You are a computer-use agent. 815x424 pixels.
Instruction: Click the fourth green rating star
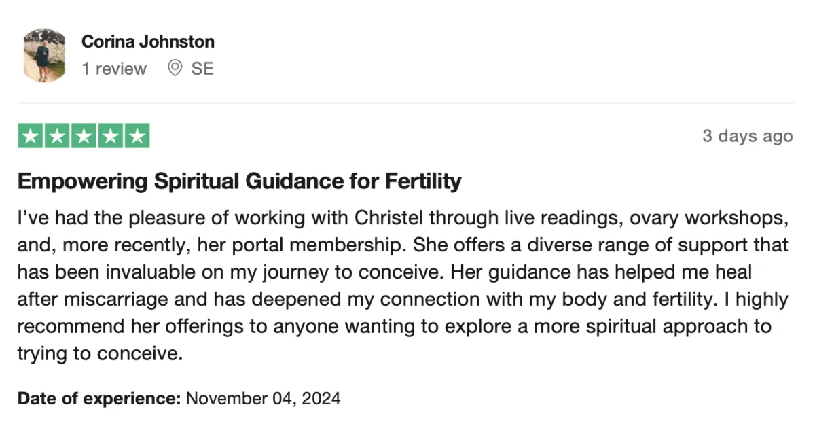coord(110,137)
